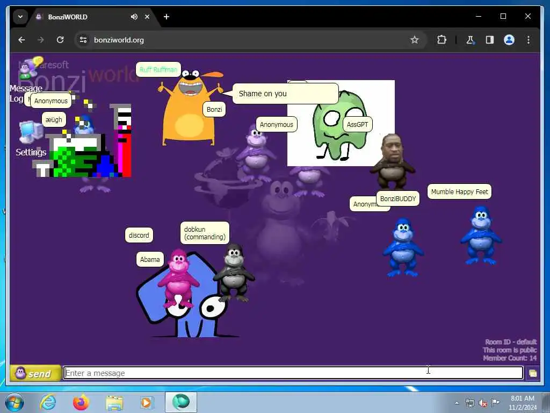Bookmark this page with star icon
550x413 pixels.
coord(414,40)
